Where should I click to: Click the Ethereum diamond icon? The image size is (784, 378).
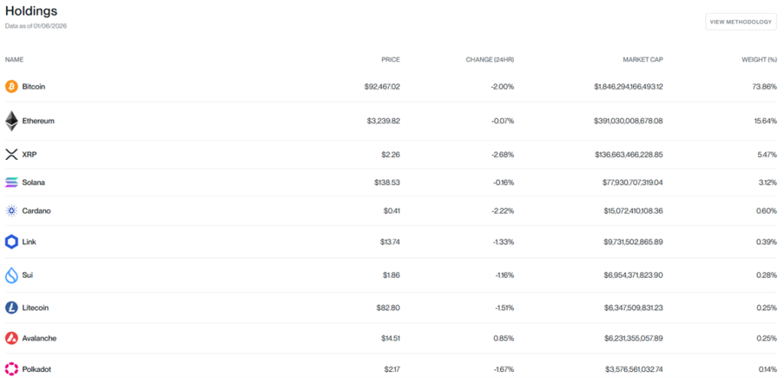[11, 121]
